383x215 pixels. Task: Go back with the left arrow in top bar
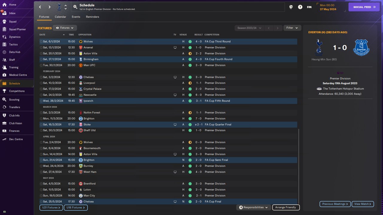40,7
